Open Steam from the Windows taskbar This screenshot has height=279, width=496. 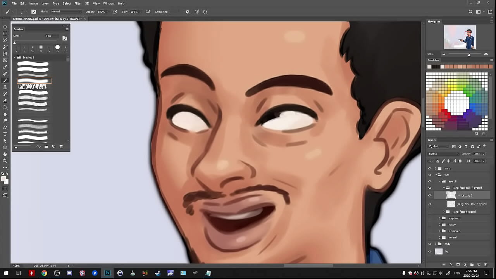158,273
